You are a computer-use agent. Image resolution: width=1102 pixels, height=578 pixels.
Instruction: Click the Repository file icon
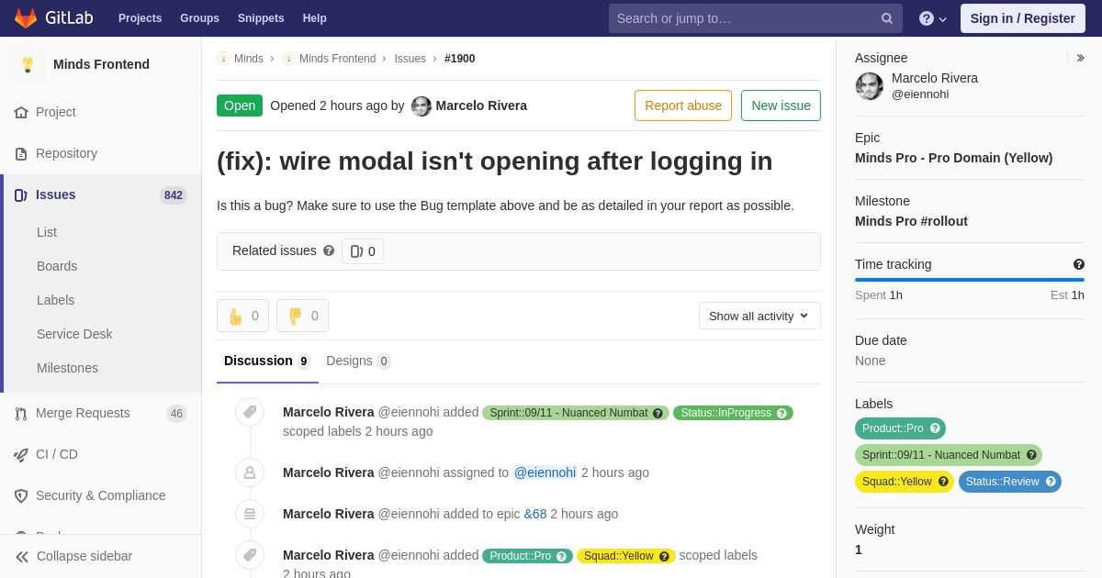point(21,153)
